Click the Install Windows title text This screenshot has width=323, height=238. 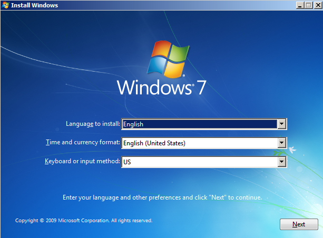35,5
